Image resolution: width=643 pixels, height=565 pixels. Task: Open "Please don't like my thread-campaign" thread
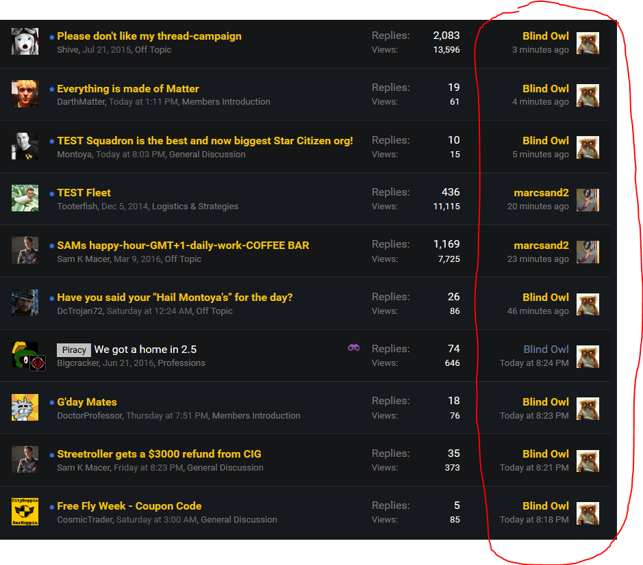pos(149,36)
